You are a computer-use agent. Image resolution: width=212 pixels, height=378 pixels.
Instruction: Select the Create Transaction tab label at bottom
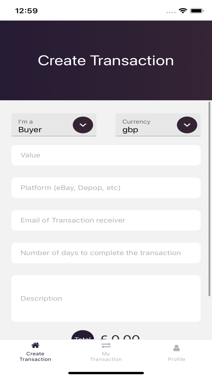click(x=35, y=356)
